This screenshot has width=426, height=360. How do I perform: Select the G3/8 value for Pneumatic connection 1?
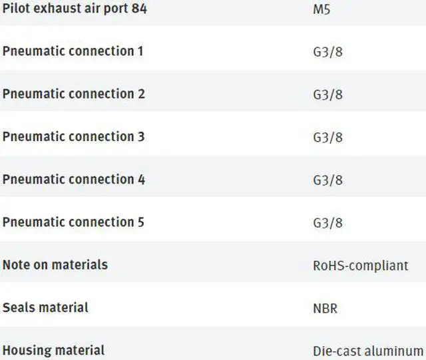click(327, 52)
